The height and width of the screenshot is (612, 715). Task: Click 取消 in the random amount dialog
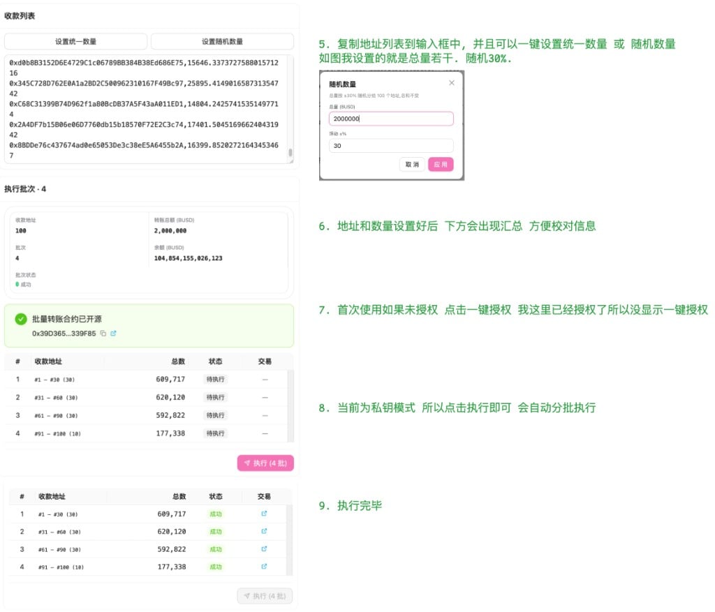(x=412, y=165)
